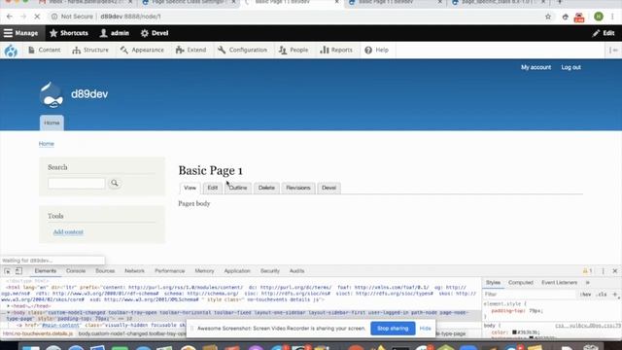622x350 pixels.
Task: Select the View node tab
Action: 190,188
